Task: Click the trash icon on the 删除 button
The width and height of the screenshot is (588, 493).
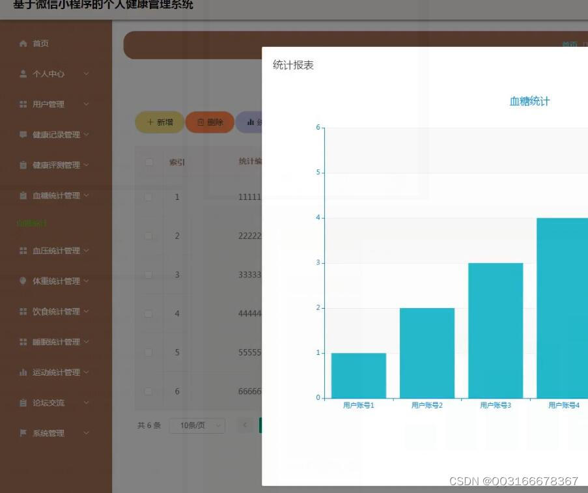Action: (x=201, y=122)
